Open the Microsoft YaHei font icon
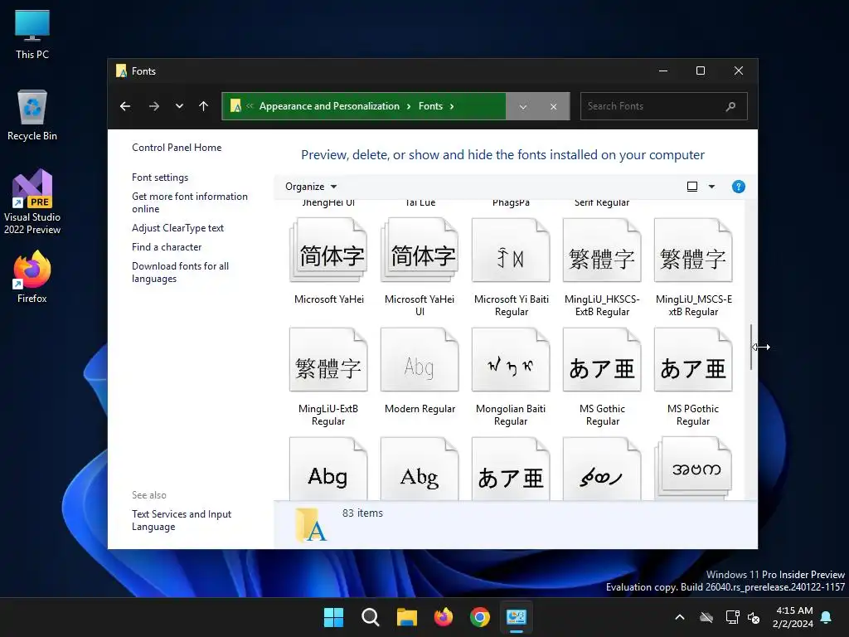The height and width of the screenshot is (637, 849). pos(328,250)
